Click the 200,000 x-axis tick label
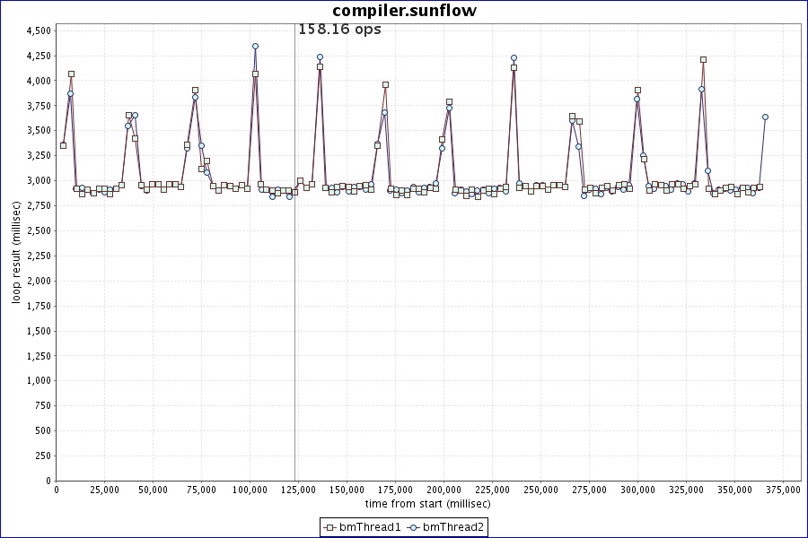 (x=444, y=490)
